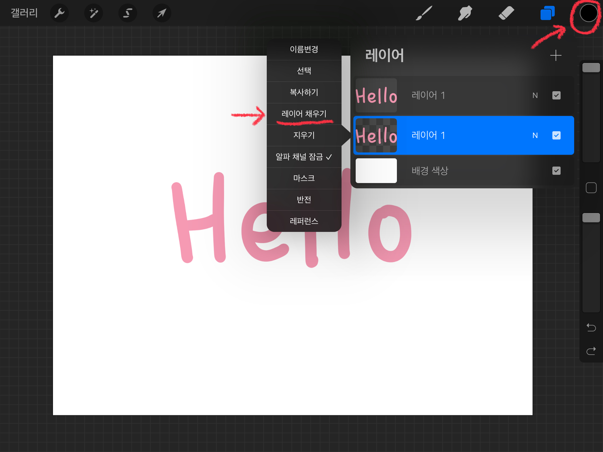
Task: Select the Paint brush tool
Action: point(424,13)
